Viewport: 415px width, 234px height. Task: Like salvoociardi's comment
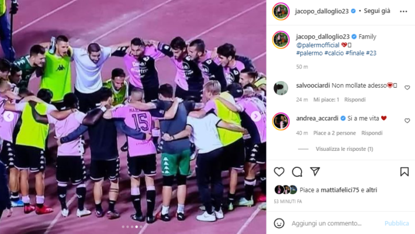tap(407, 87)
